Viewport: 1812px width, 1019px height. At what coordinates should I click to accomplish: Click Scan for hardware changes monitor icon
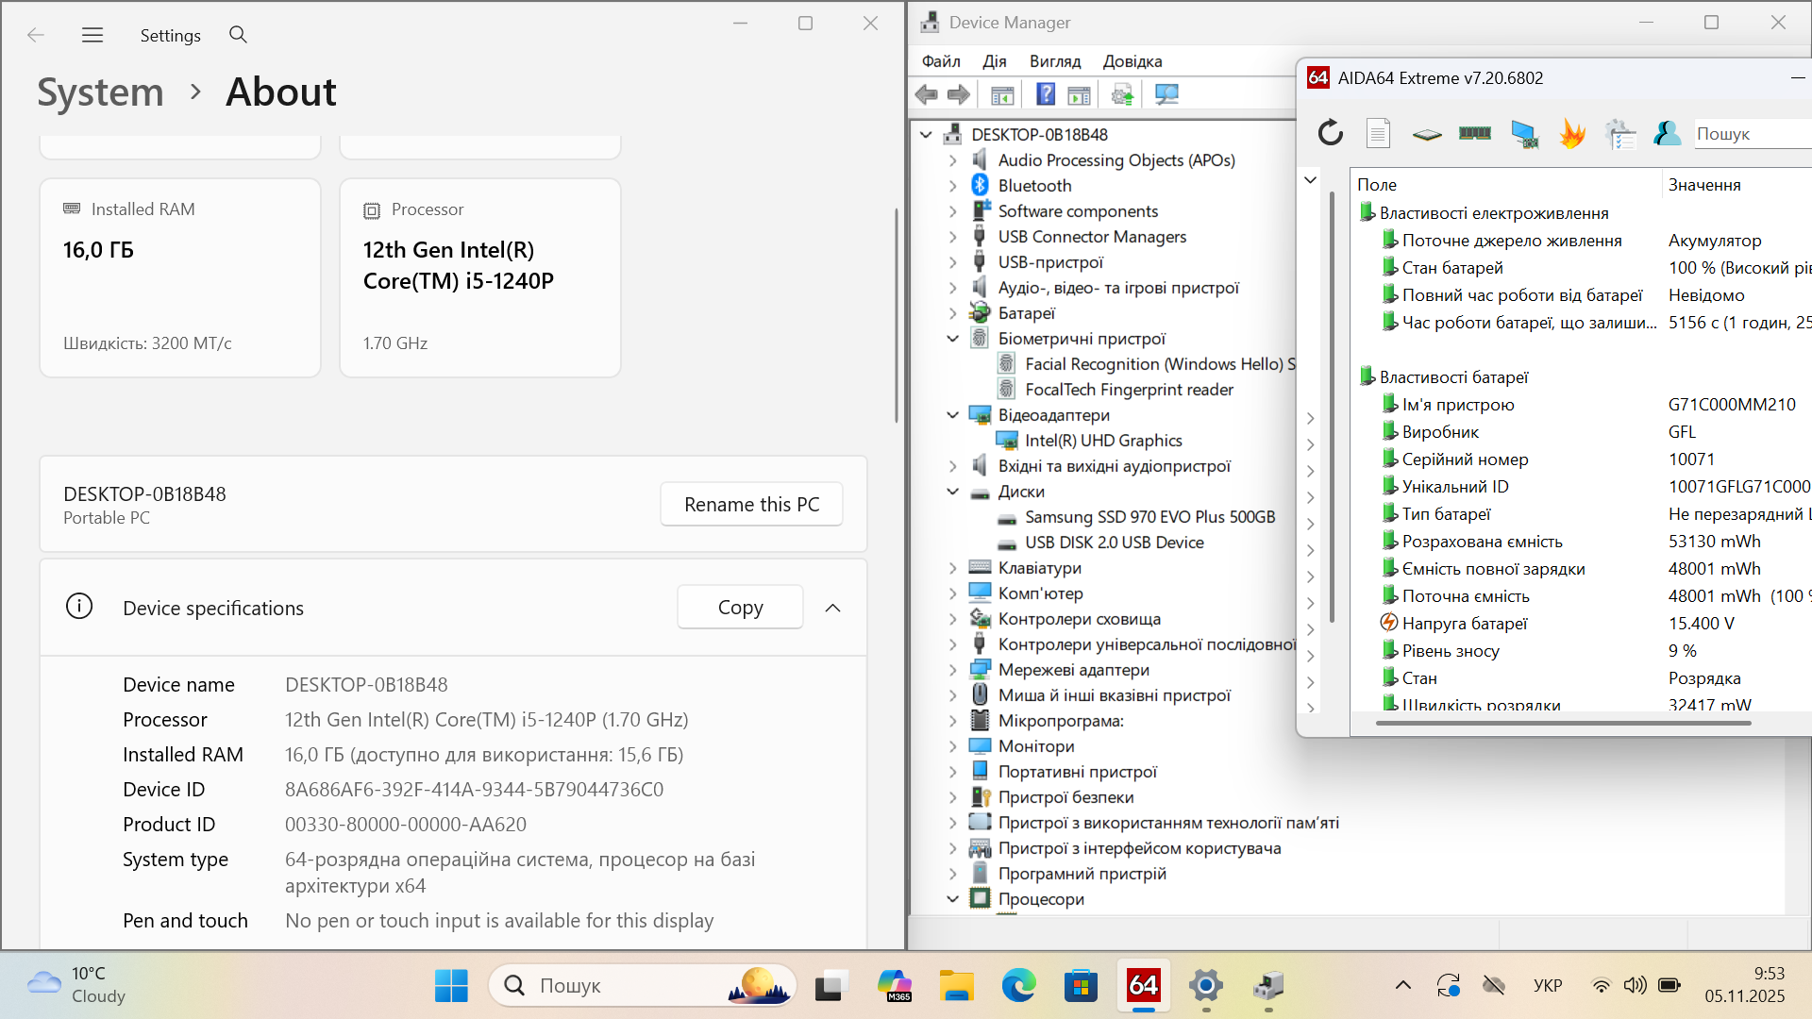tap(1166, 94)
